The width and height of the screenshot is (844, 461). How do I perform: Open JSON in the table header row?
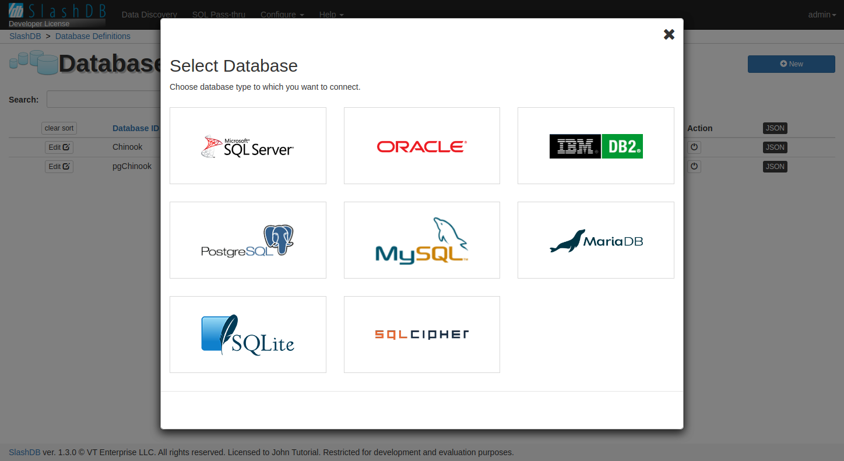coord(775,128)
